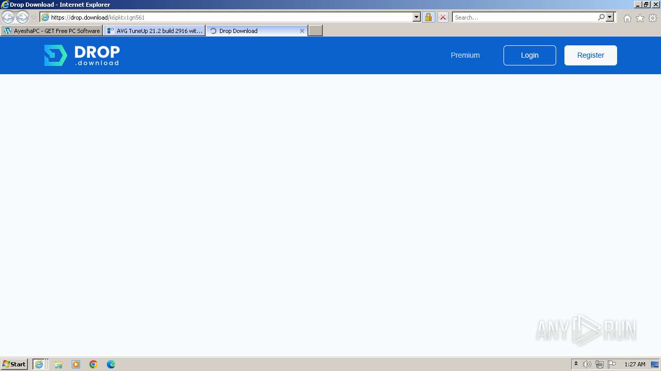Image resolution: width=661 pixels, height=371 pixels.
Task: Click the DROP.download logo
Action: [82, 55]
